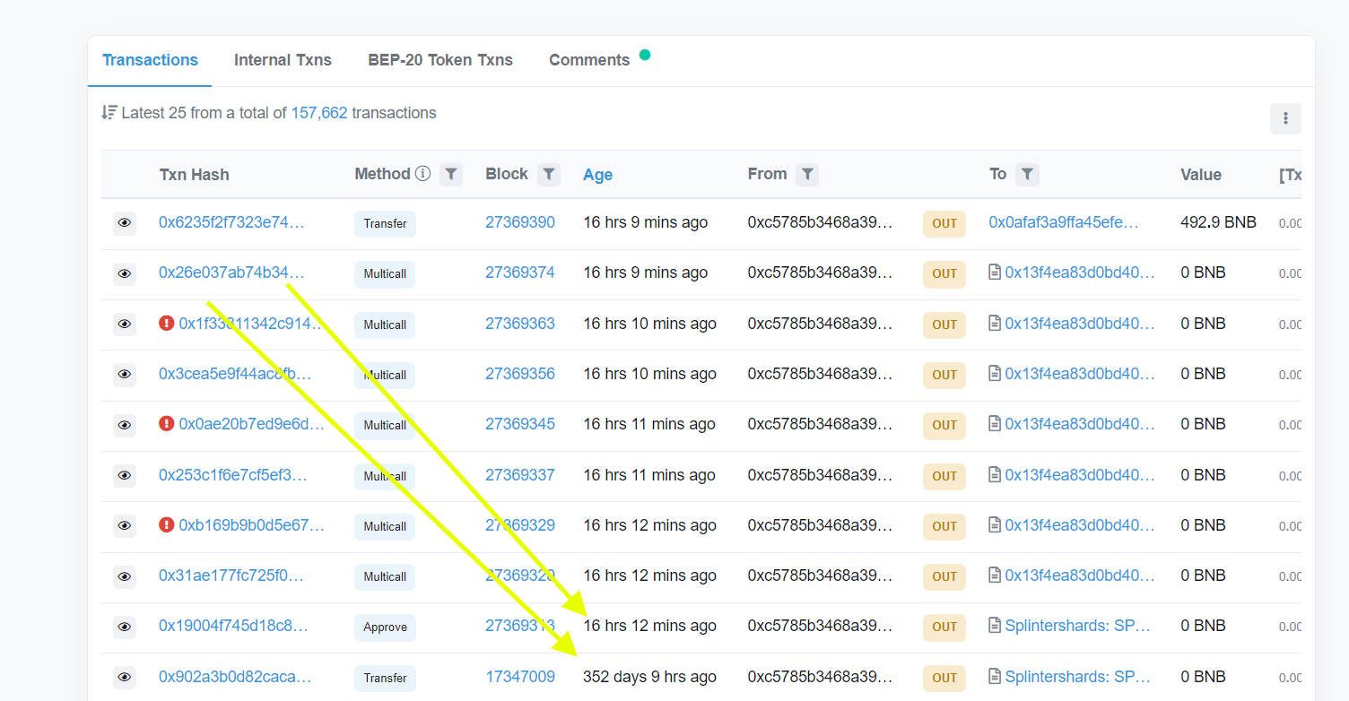Open block 27369374
The width and height of the screenshot is (1349, 701).
pos(520,273)
